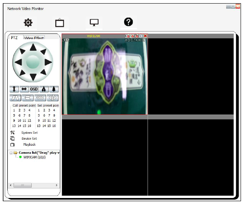Click the center button of the PTZ wheel
This screenshot has width=245, height=204.
click(x=33, y=62)
